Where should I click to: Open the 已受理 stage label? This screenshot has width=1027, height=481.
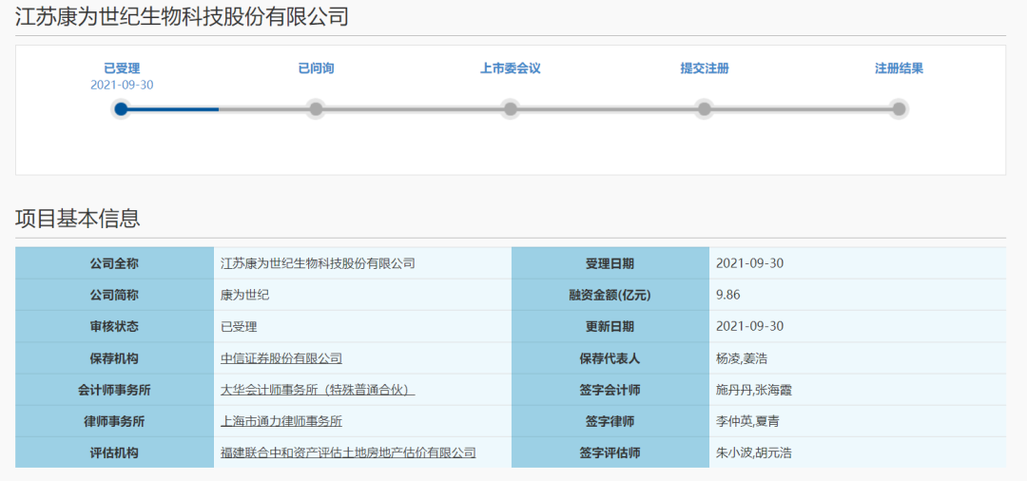122,68
